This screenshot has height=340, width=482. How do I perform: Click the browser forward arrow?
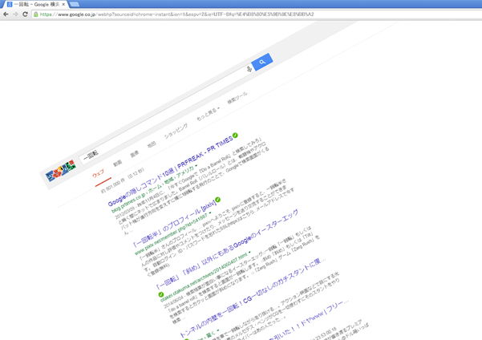pyautogui.click(x=15, y=14)
